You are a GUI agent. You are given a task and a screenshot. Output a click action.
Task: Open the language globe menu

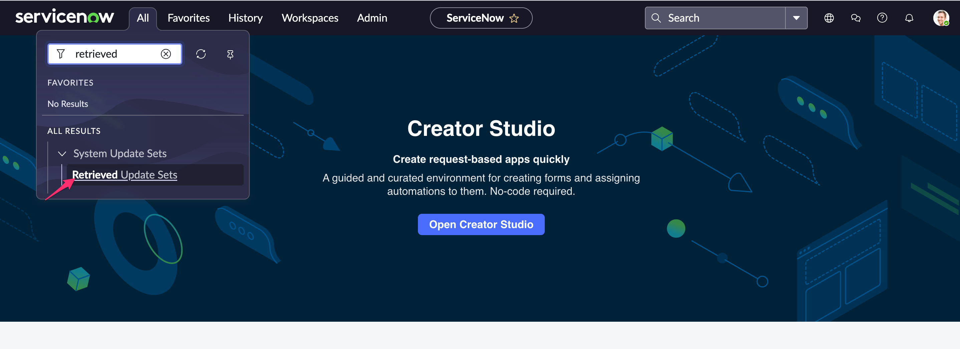[828, 17]
